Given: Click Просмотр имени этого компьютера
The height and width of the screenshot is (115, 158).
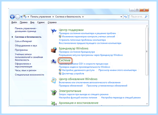Looking at the screenshot, I should (x=117, y=70).
